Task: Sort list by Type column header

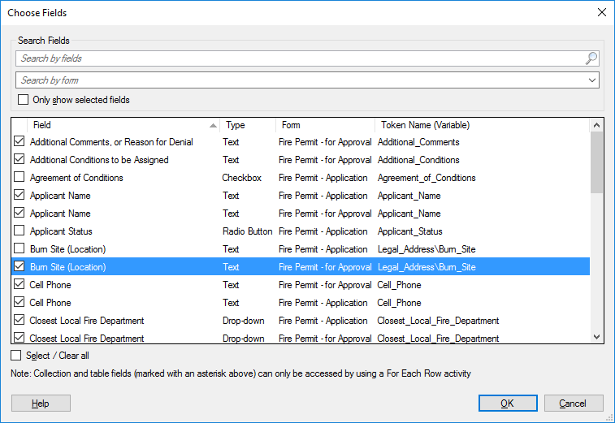Action: pos(248,125)
